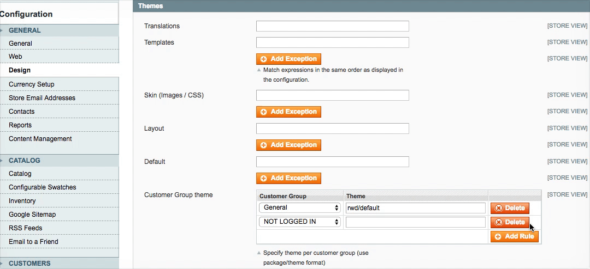Collapse the CATALOG sidebar section
This screenshot has height=269, width=590.
[x=60, y=161]
